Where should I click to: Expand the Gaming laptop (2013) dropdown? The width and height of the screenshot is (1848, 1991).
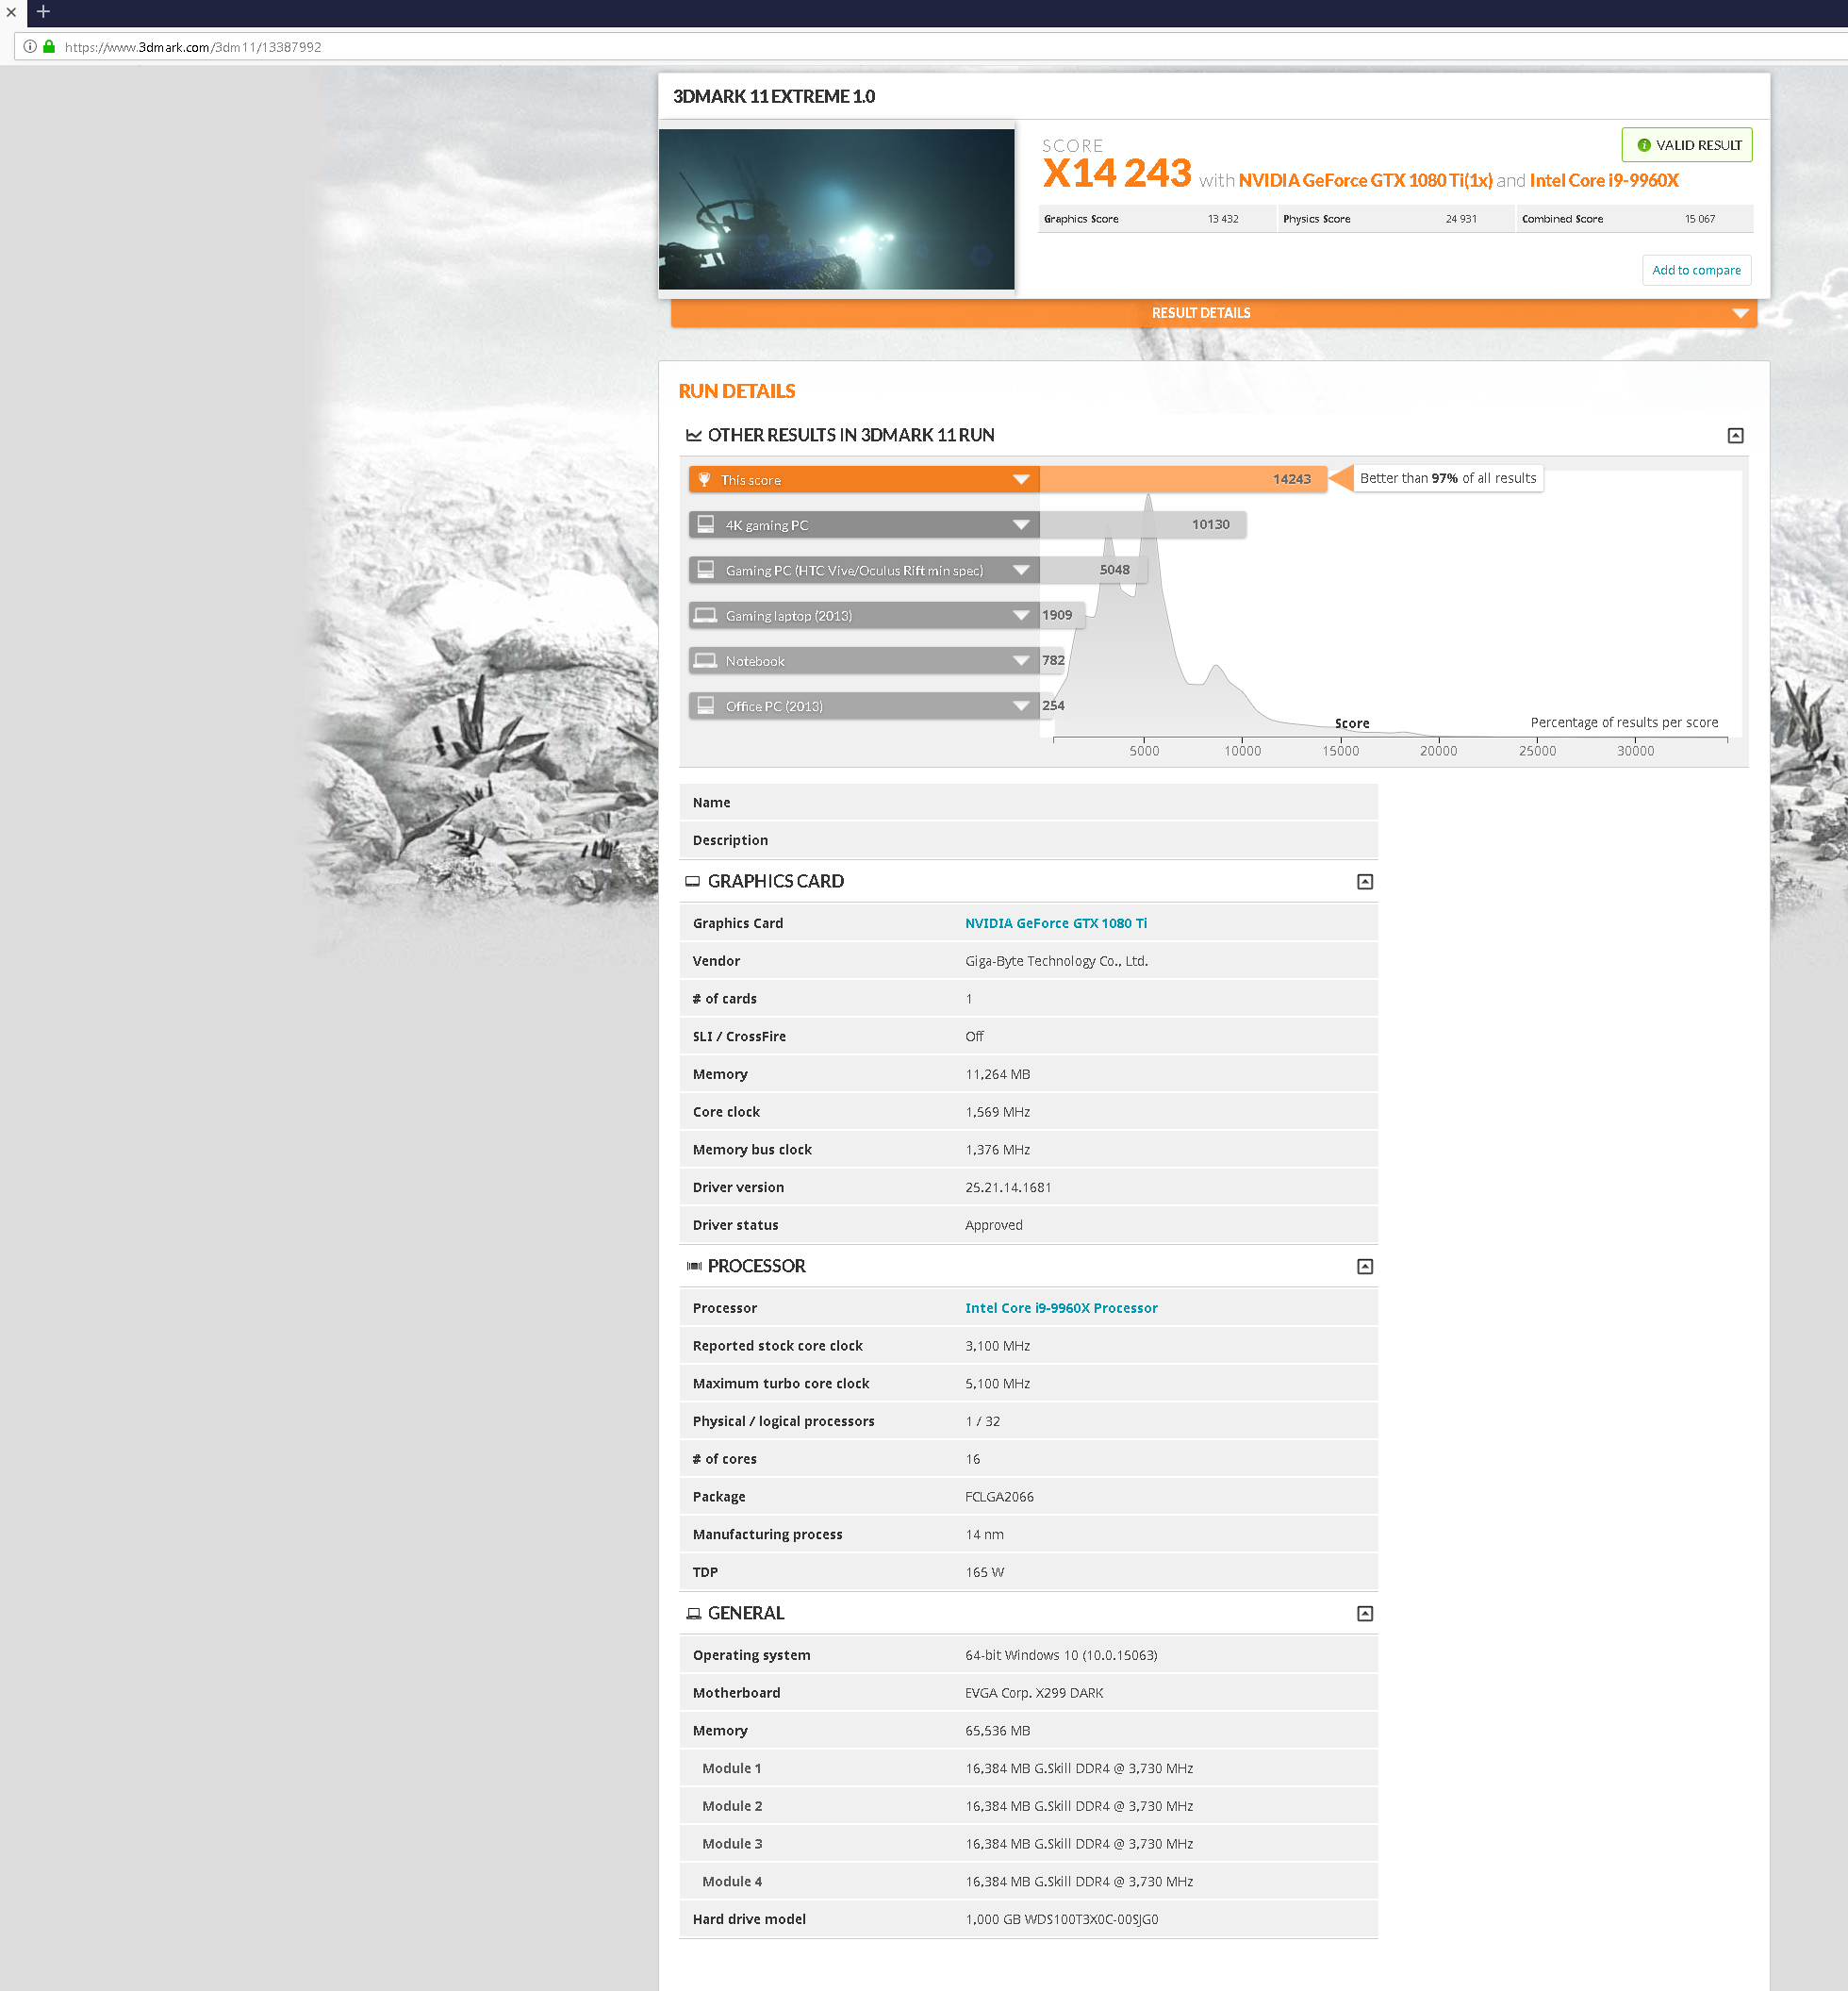point(1021,615)
